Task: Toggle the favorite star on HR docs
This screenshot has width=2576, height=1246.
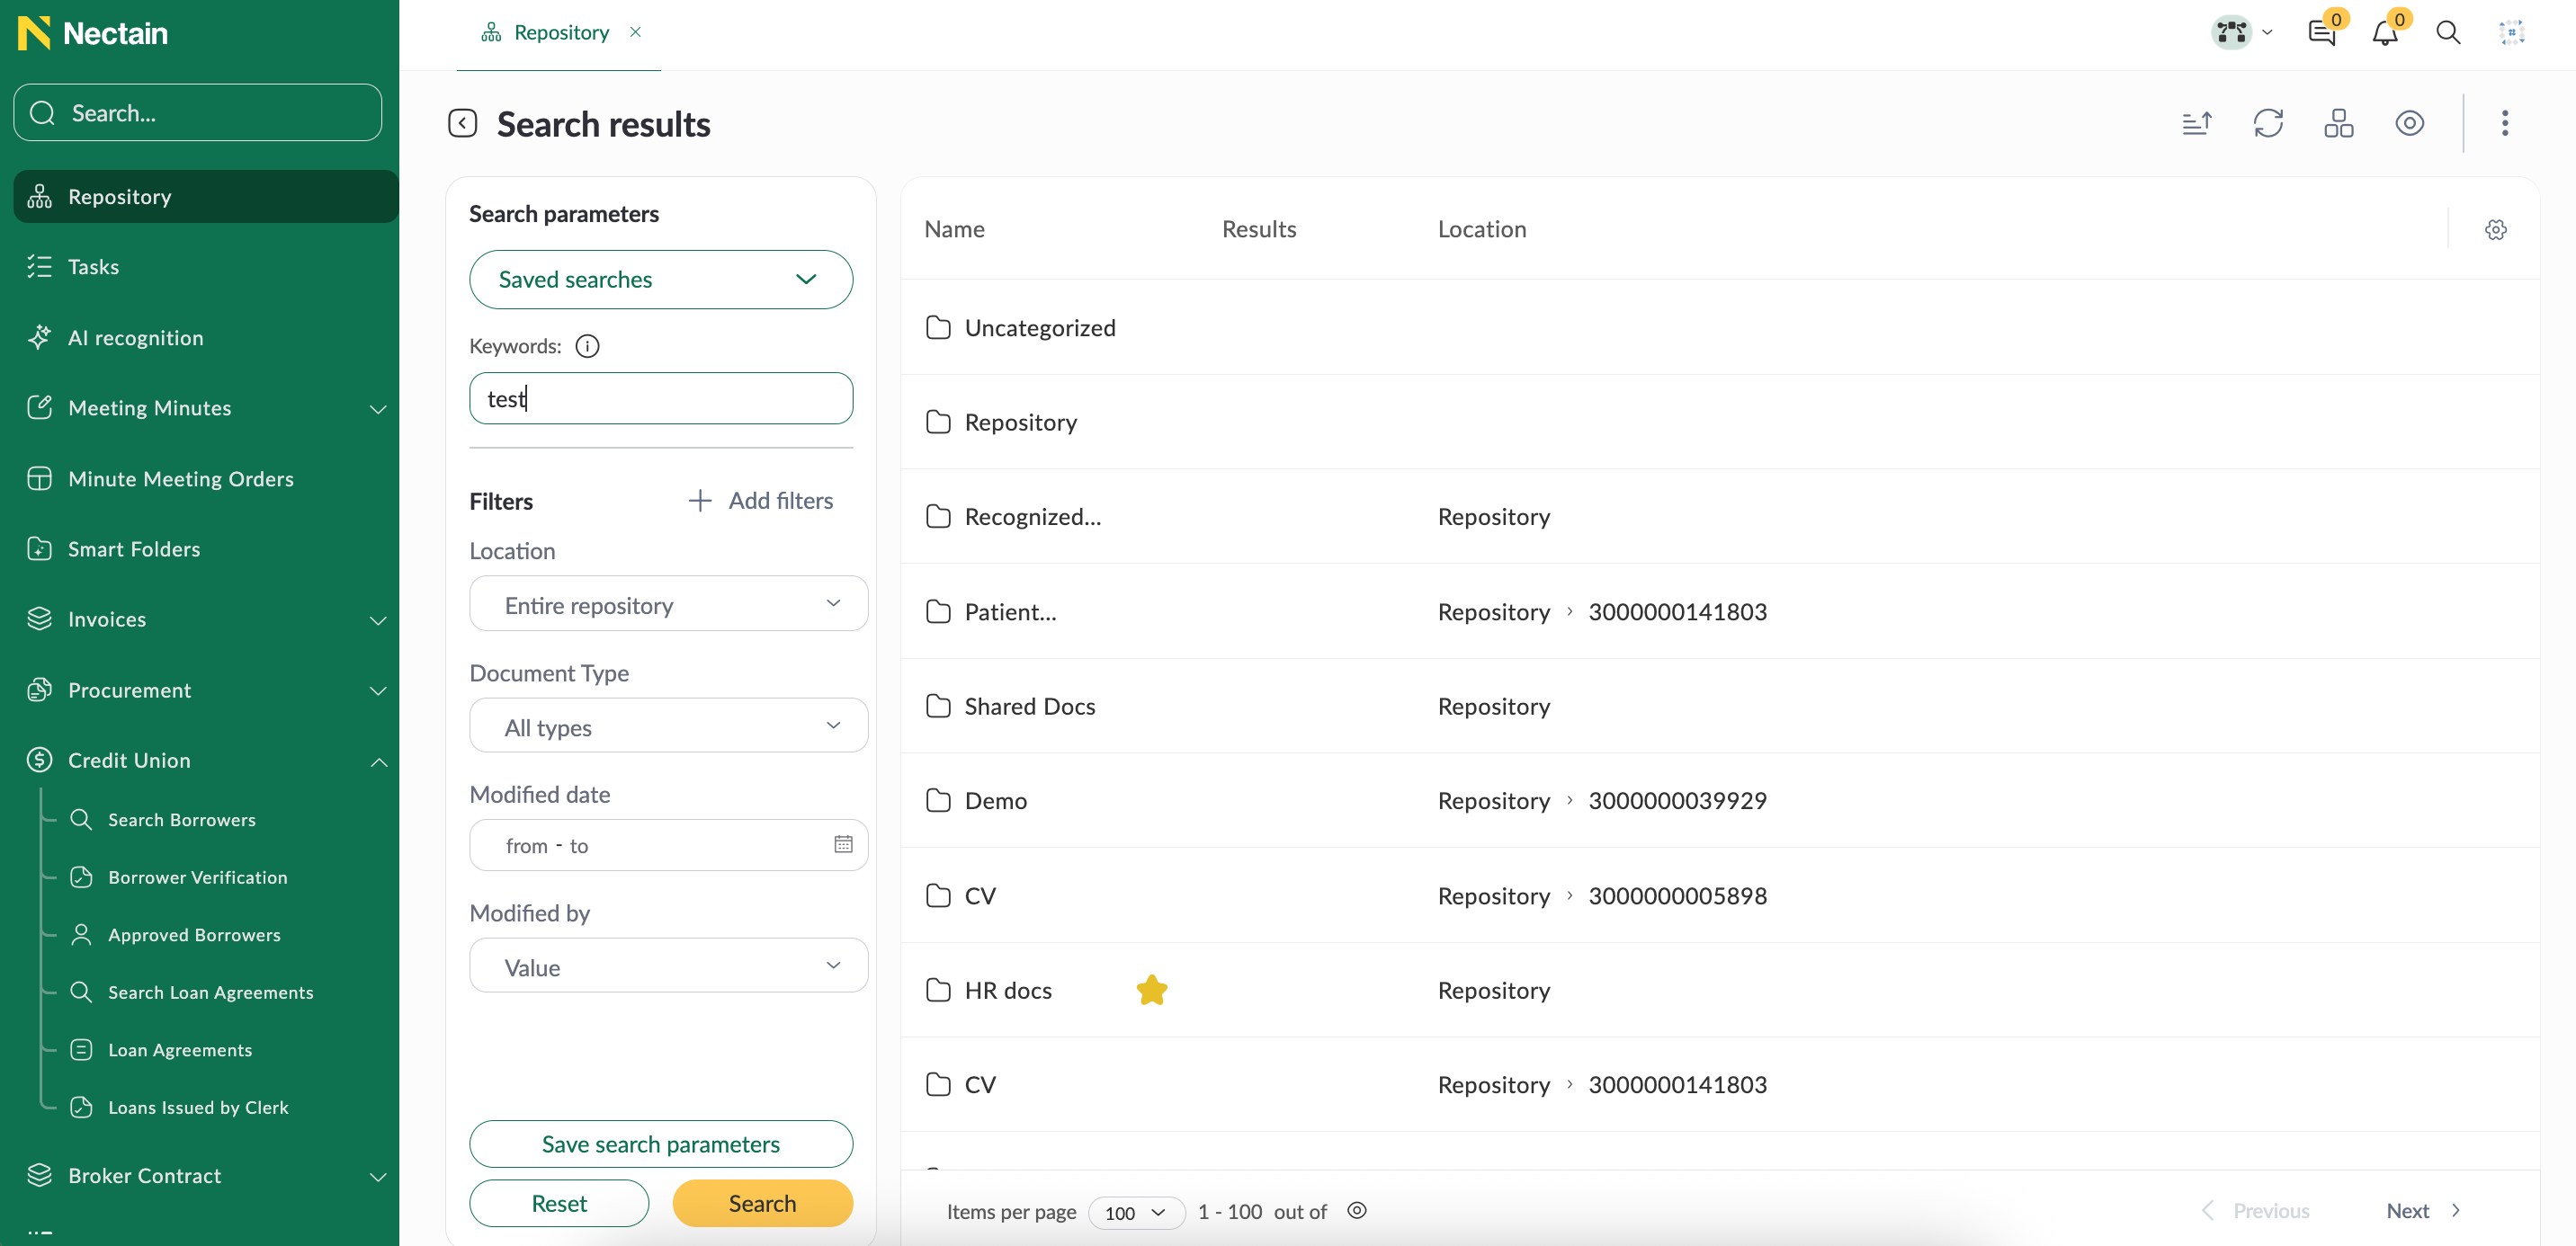Action: pos(1152,990)
